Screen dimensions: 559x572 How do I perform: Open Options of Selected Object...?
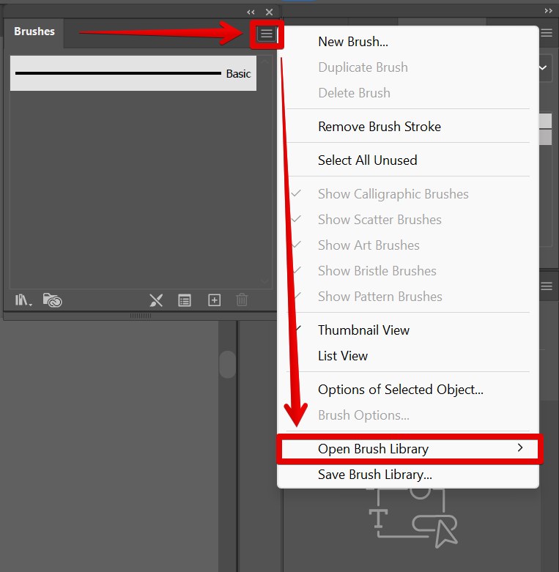coord(407,390)
